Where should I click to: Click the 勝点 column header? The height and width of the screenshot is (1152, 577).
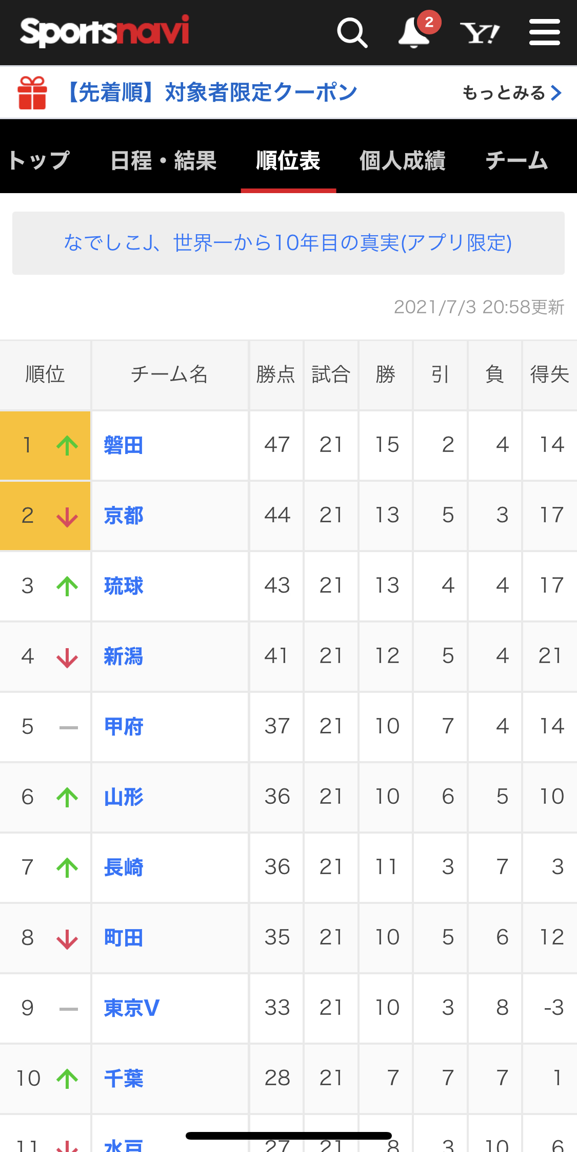(276, 374)
